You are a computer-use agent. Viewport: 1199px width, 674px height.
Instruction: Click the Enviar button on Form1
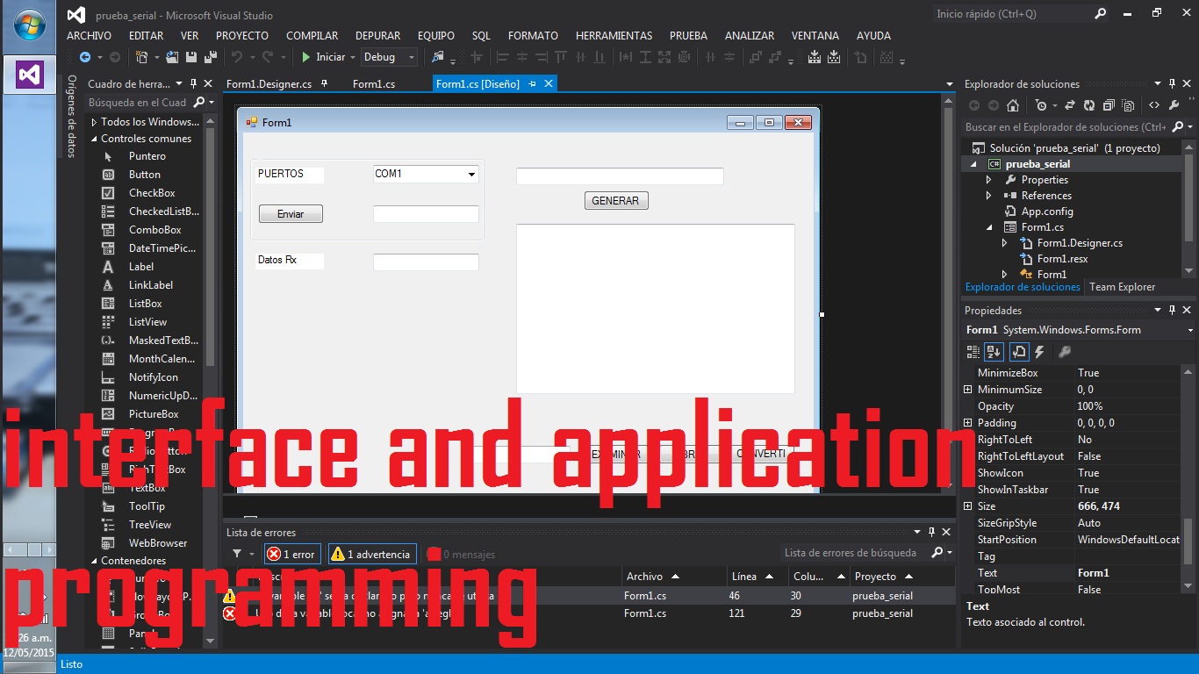[x=291, y=214]
